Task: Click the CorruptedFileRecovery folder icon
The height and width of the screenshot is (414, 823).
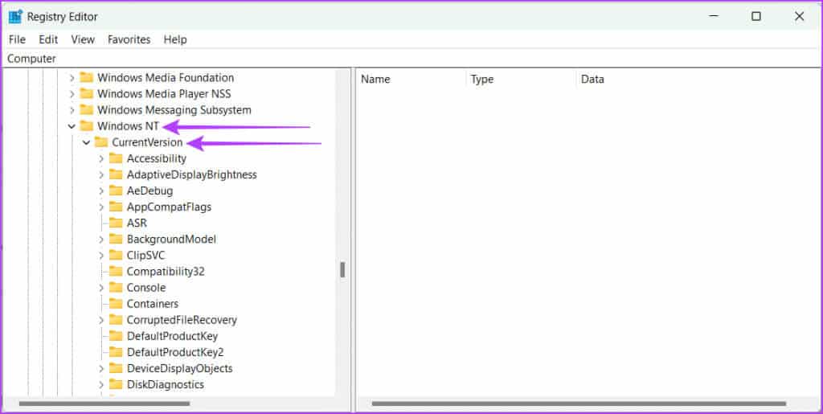Action: pyautogui.click(x=116, y=320)
